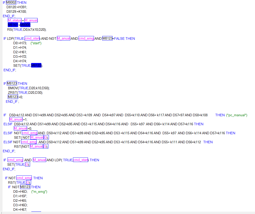The image size is (255, 214).
Task: Click the highlighted M8161 device
Action: click(x=13, y=25)
